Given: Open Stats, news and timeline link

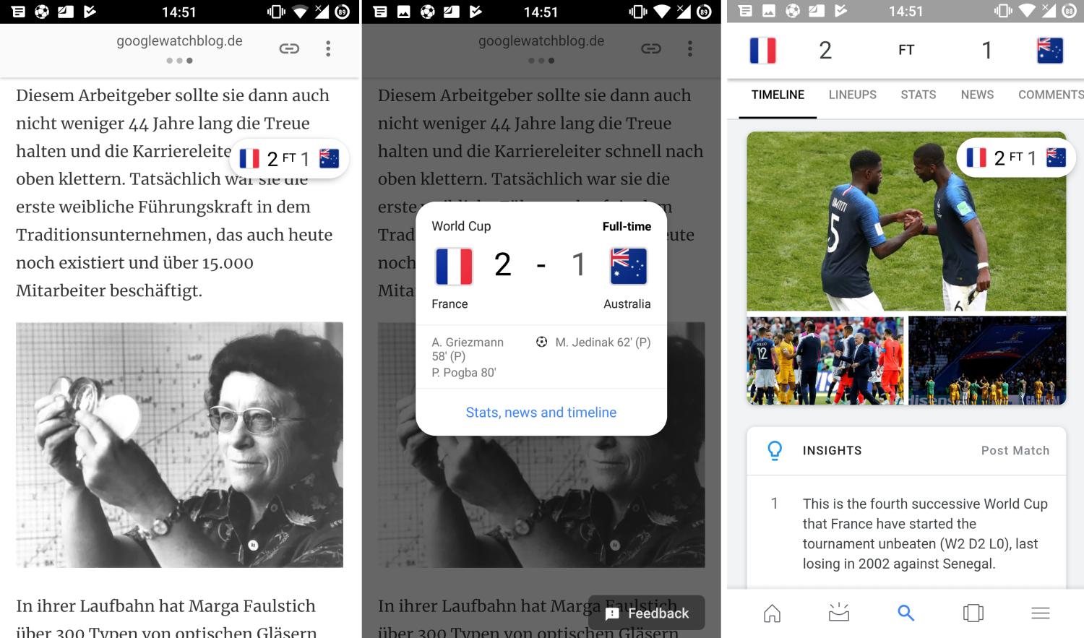Looking at the screenshot, I should click(541, 413).
